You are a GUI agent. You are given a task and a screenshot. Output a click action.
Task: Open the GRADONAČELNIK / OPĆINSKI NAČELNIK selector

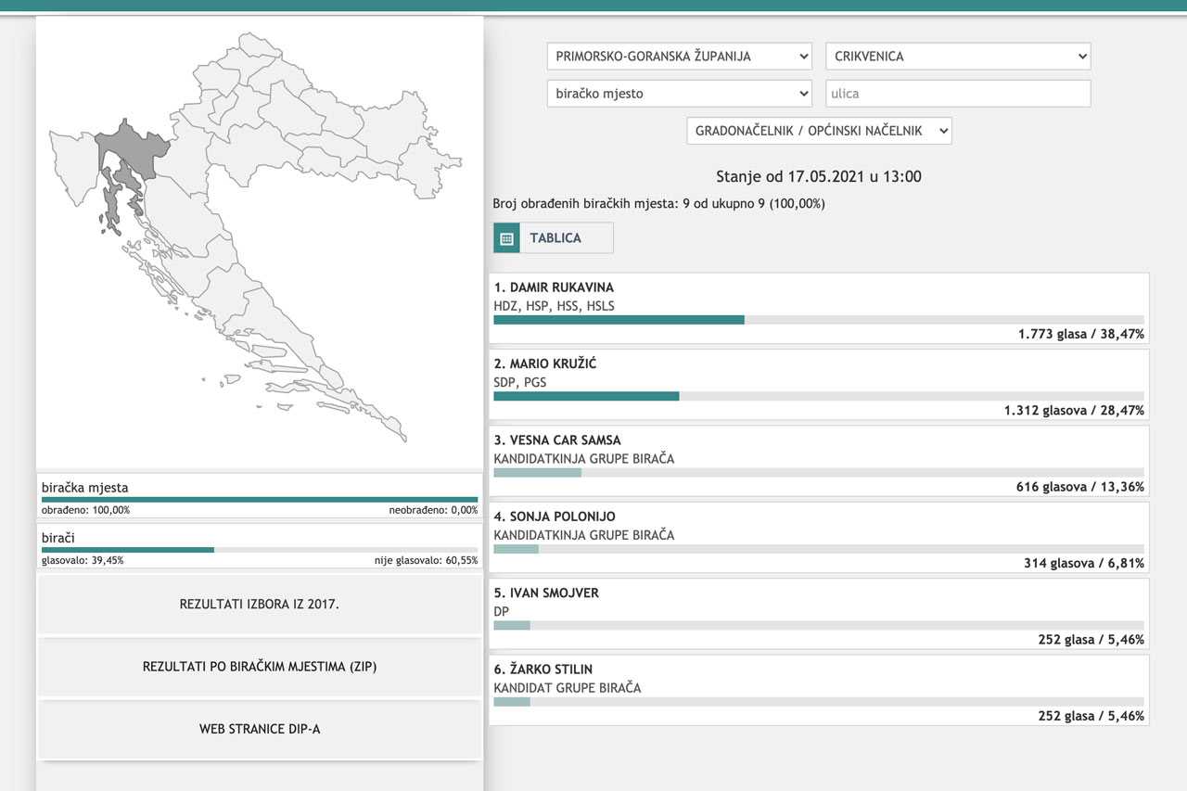point(819,131)
